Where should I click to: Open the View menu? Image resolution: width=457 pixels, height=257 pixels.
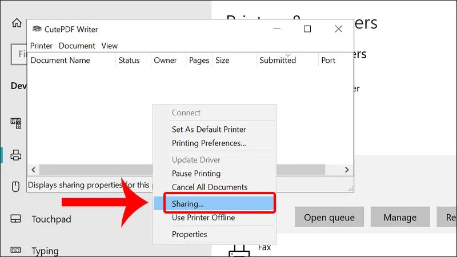109,46
